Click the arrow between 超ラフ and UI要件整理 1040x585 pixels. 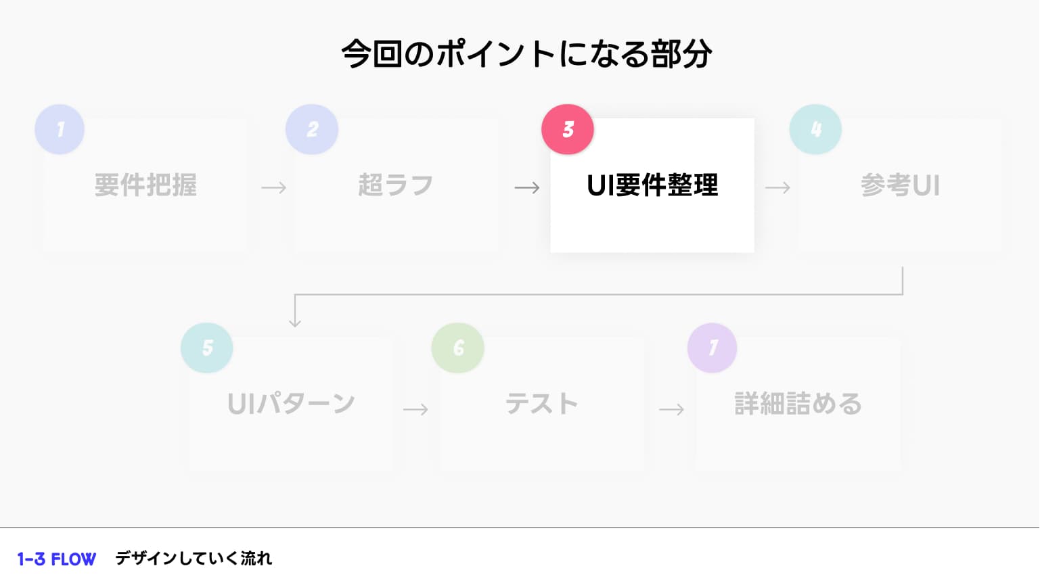pos(527,187)
